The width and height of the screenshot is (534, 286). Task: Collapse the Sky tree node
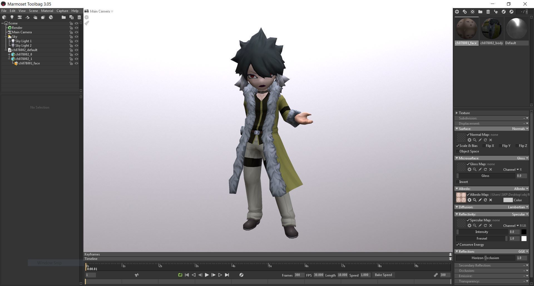click(x=6, y=37)
